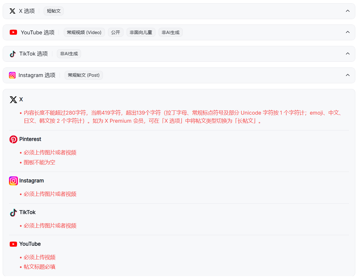358x277 pixels.
Task: Click the YouTube logo in the error list
Action: tap(13, 244)
